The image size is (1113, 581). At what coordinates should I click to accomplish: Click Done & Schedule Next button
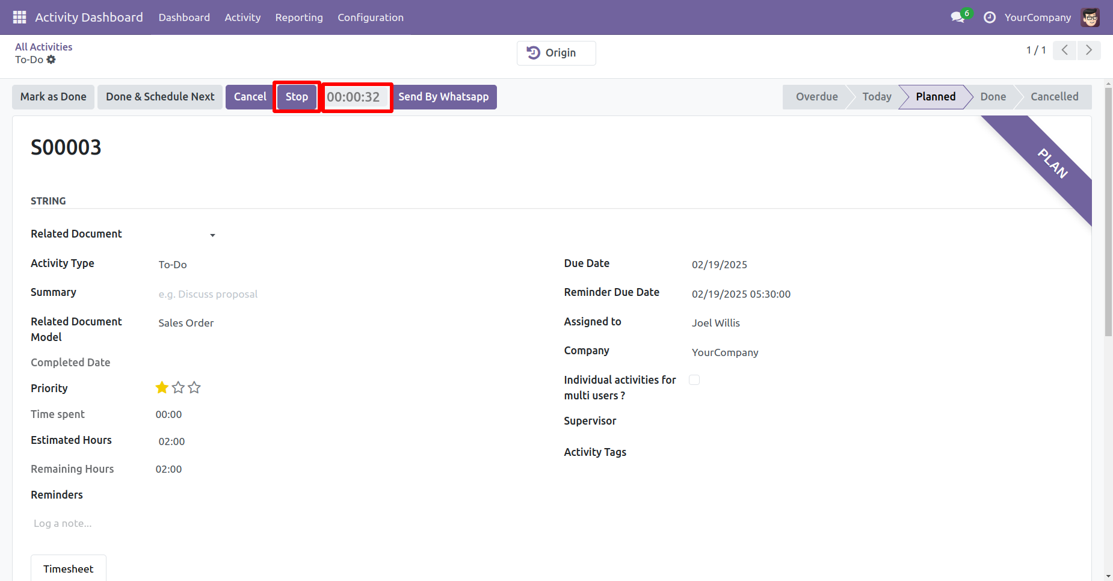pyautogui.click(x=160, y=97)
